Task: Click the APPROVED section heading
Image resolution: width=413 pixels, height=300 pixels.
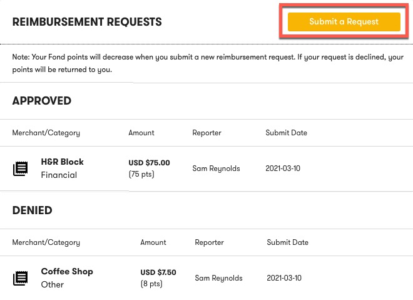Action: click(x=42, y=101)
